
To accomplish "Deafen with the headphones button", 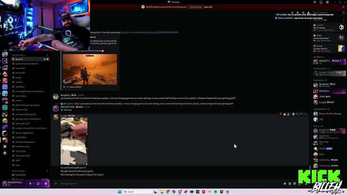I will click(x=38, y=184).
